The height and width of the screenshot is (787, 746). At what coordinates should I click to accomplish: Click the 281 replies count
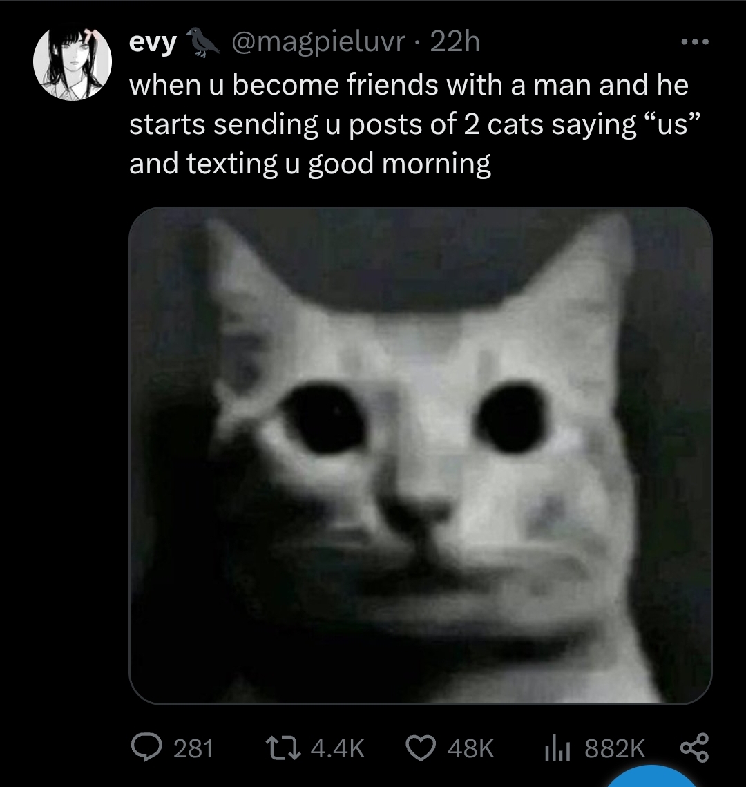193,748
